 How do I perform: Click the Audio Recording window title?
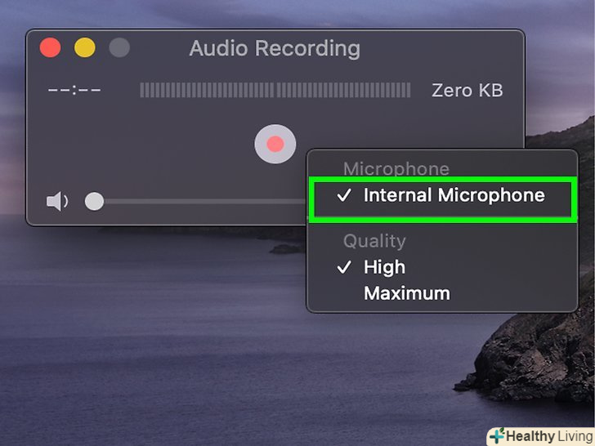point(275,48)
